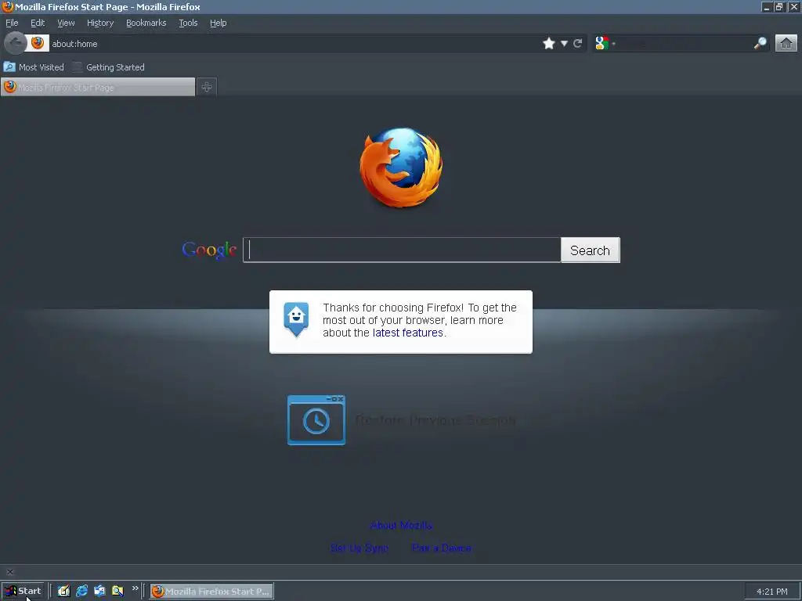This screenshot has height=601, width=802.
Task: Open the Google search engine selector
Action: (605, 44)
